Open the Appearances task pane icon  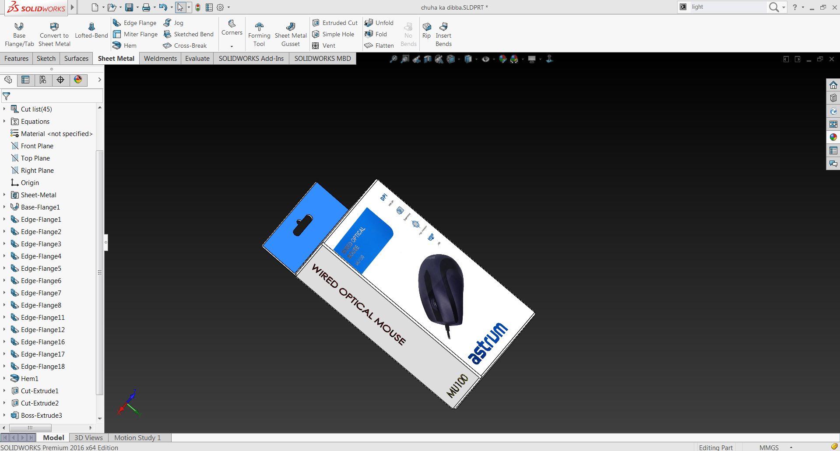coord(833,137)
